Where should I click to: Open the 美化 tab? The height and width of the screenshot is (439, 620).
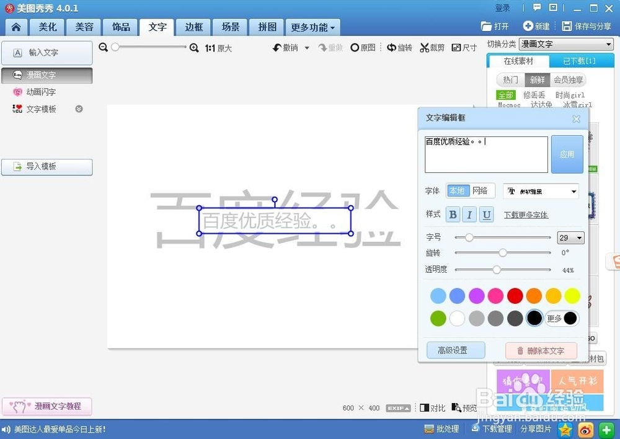pyautogui.click(x=48, y=27)
